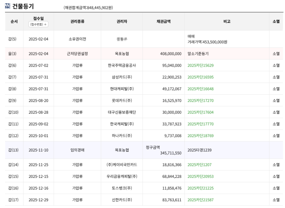Click 하나카드(주) holder cell
The image size is (285, 208).
(122, 136)
